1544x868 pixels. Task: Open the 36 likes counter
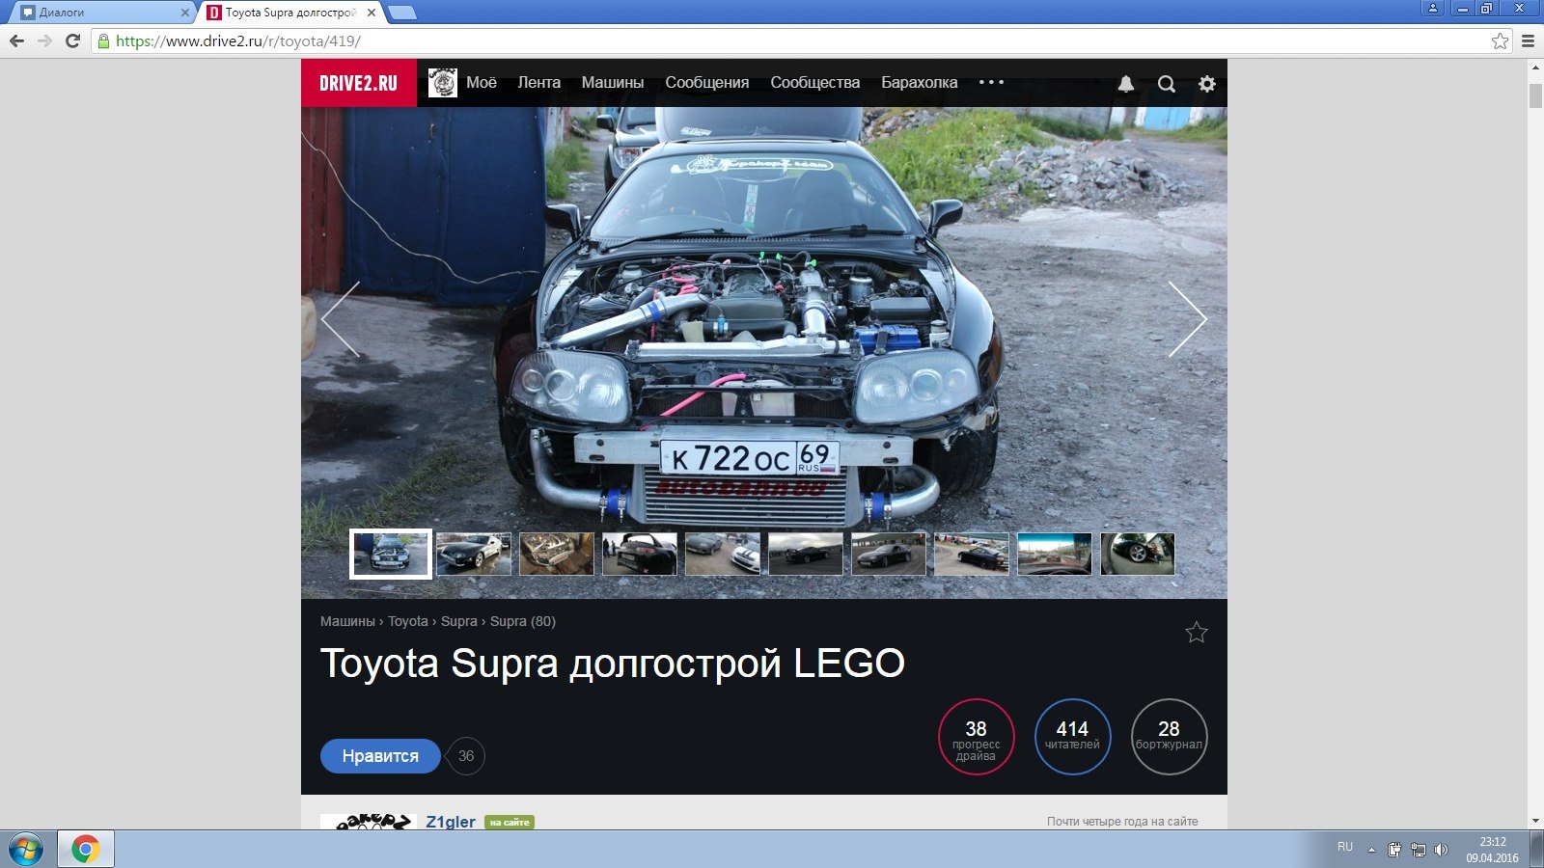pyautogui.click(x=466, y=756)
